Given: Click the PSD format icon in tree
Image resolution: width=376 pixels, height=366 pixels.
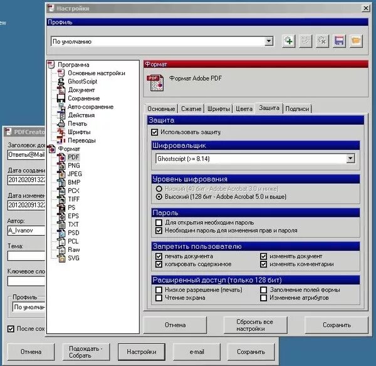Looking at the screenshot, I should (61, 233).
